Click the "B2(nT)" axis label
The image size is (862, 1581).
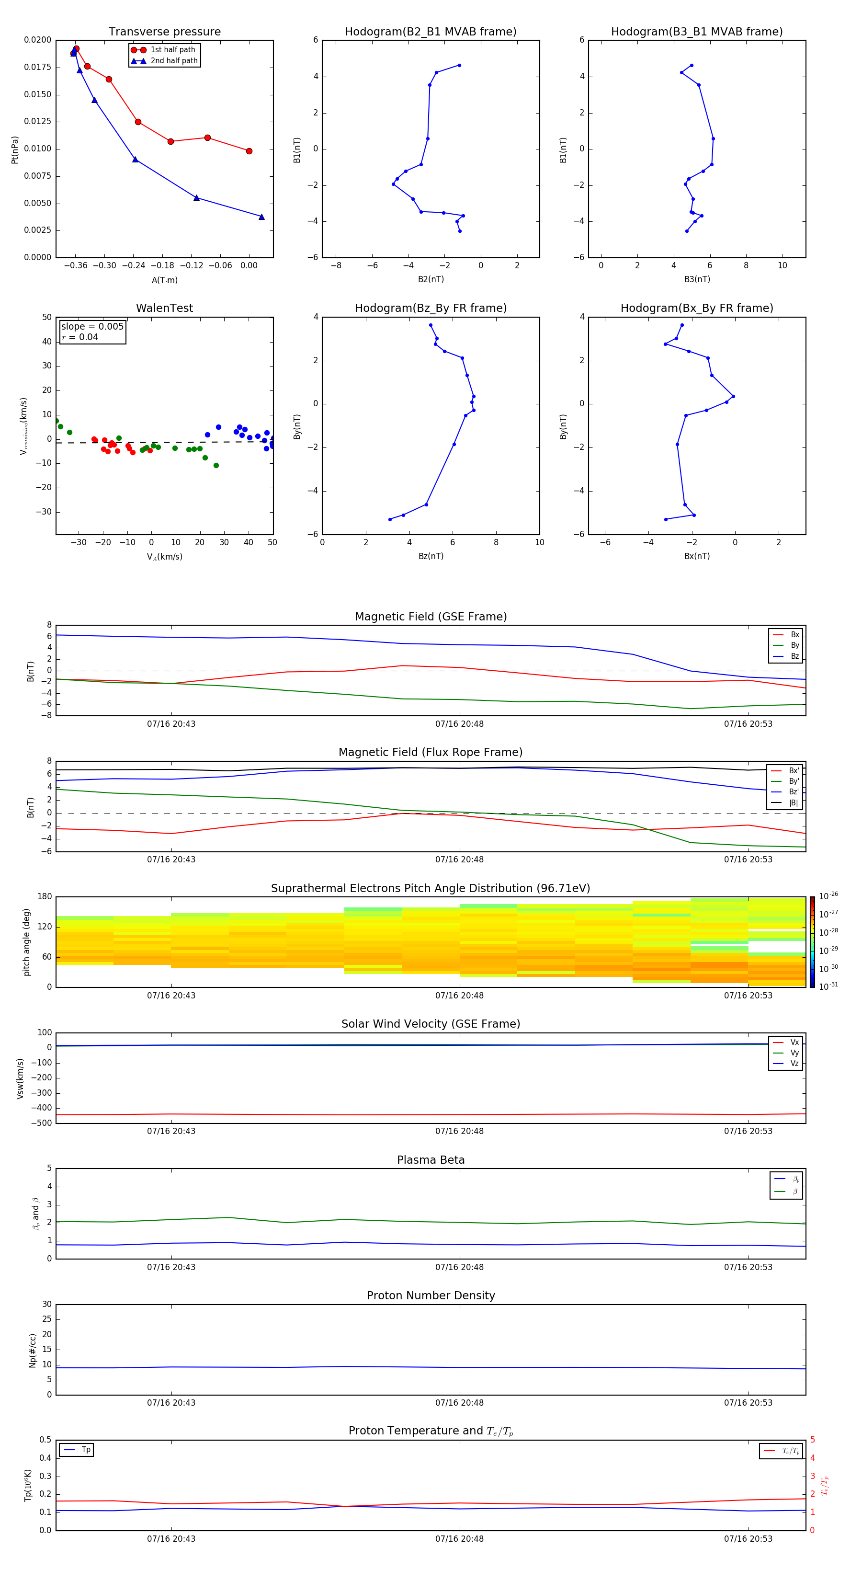[x=431, y=279]
